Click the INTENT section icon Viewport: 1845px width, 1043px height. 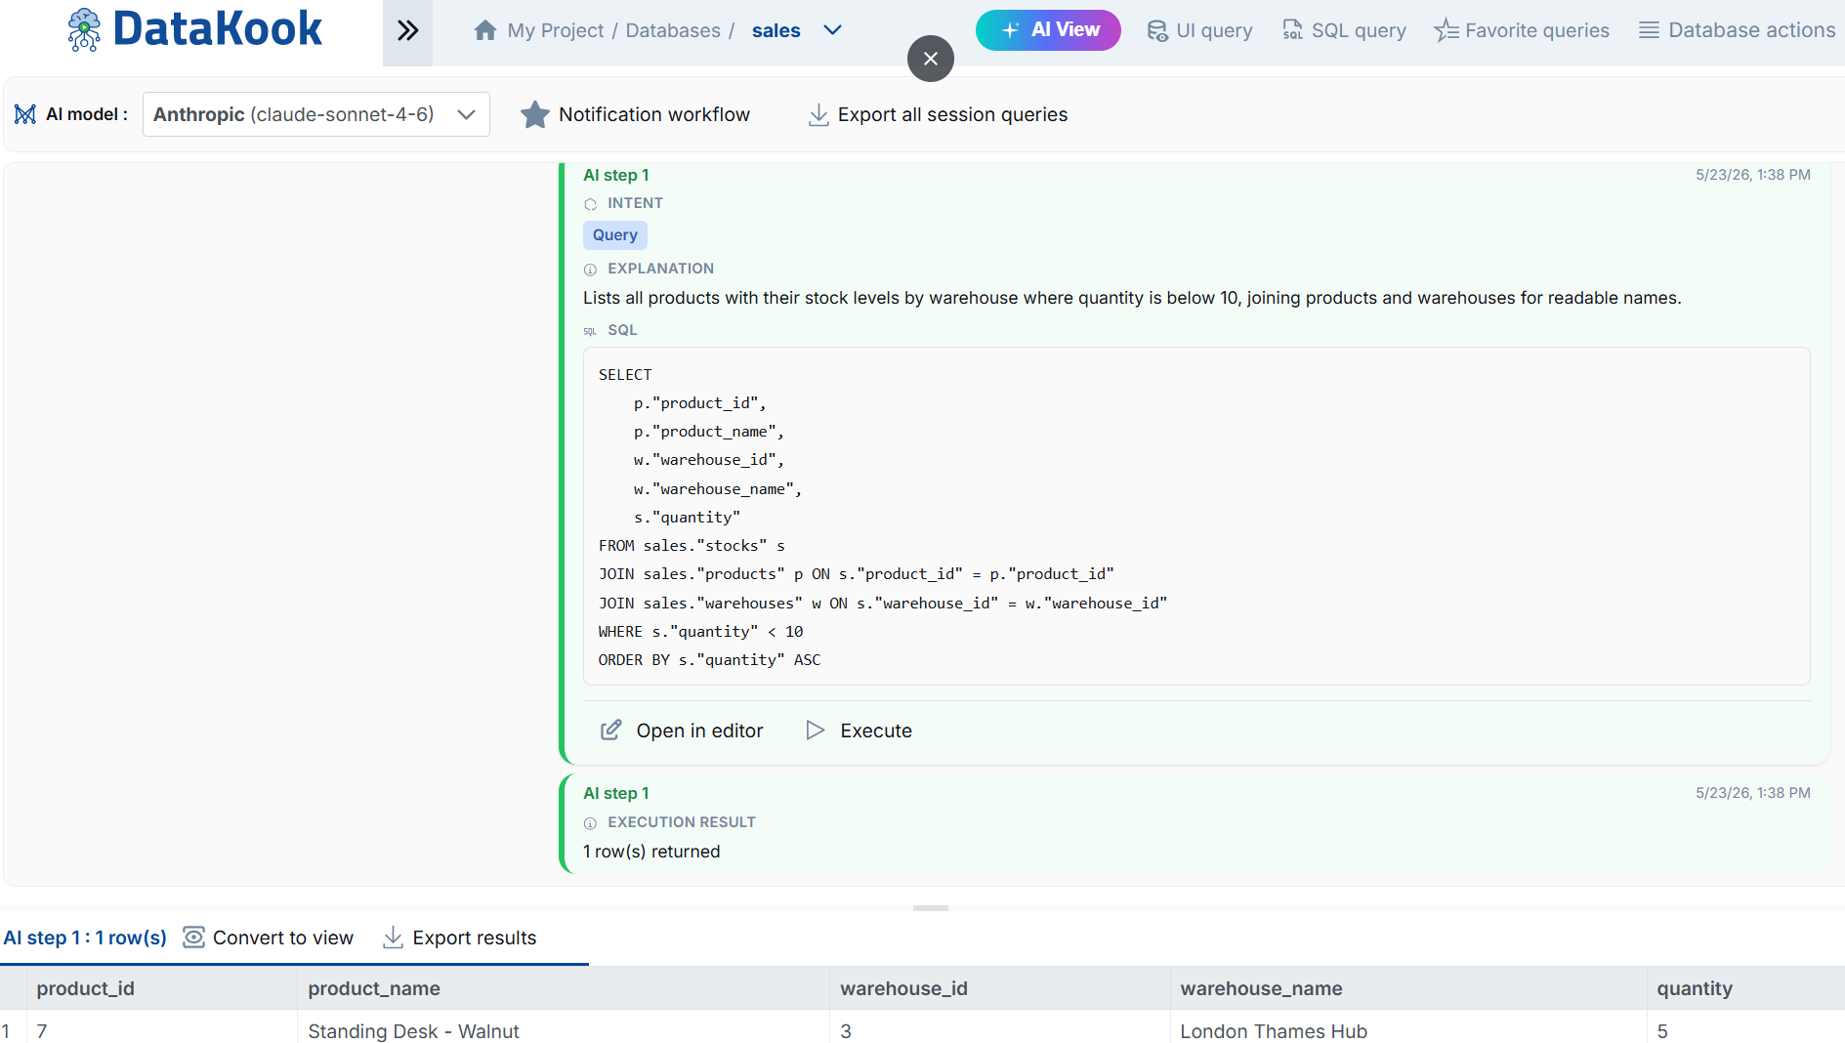point(590,204)
